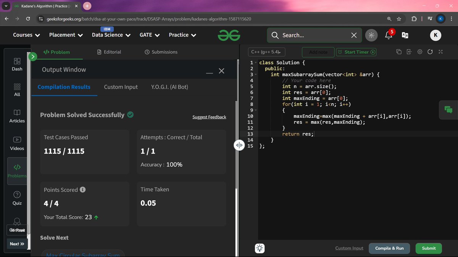Expand the GATE dropdown menu
Image resolution: width=458 pixels, height=257 pixels.
point(150,35)
